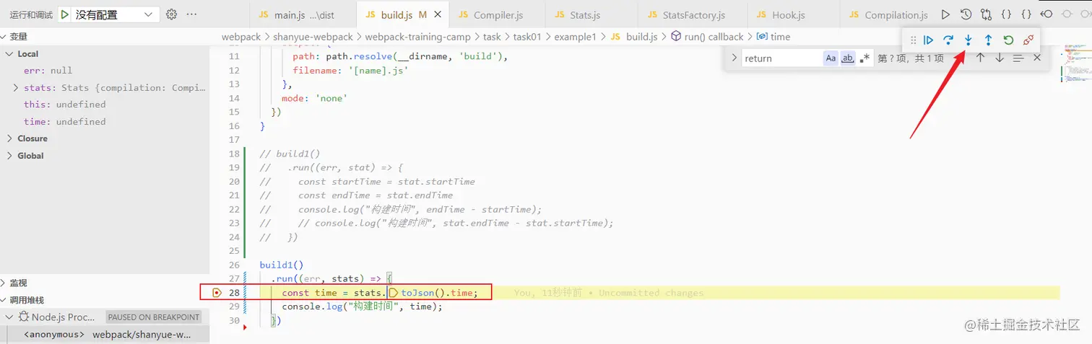Switch to the build.js tab
This screenshot has width=1092, height=344.
pyautogui.click(x=402, y=15)
